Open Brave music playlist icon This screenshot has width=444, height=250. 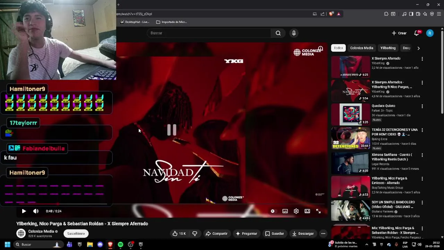coord(404,14)
